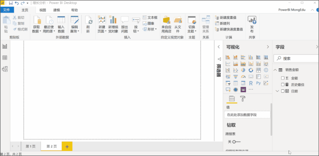Toggle the 跨报表 drillthrough switch
Screen dimensions: 319x156
click(x=236, y=142)
